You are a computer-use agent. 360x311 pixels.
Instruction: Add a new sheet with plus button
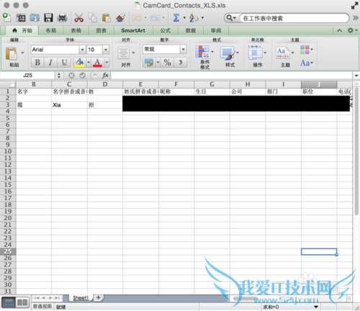[99, 298]
